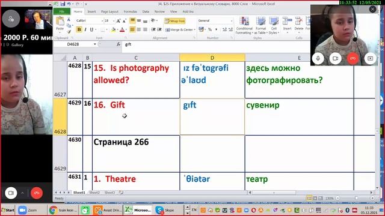The width and height of the screenshot is (385, 216).
Task: Open the General number format dropdown
Action: [x=231, y=21]
